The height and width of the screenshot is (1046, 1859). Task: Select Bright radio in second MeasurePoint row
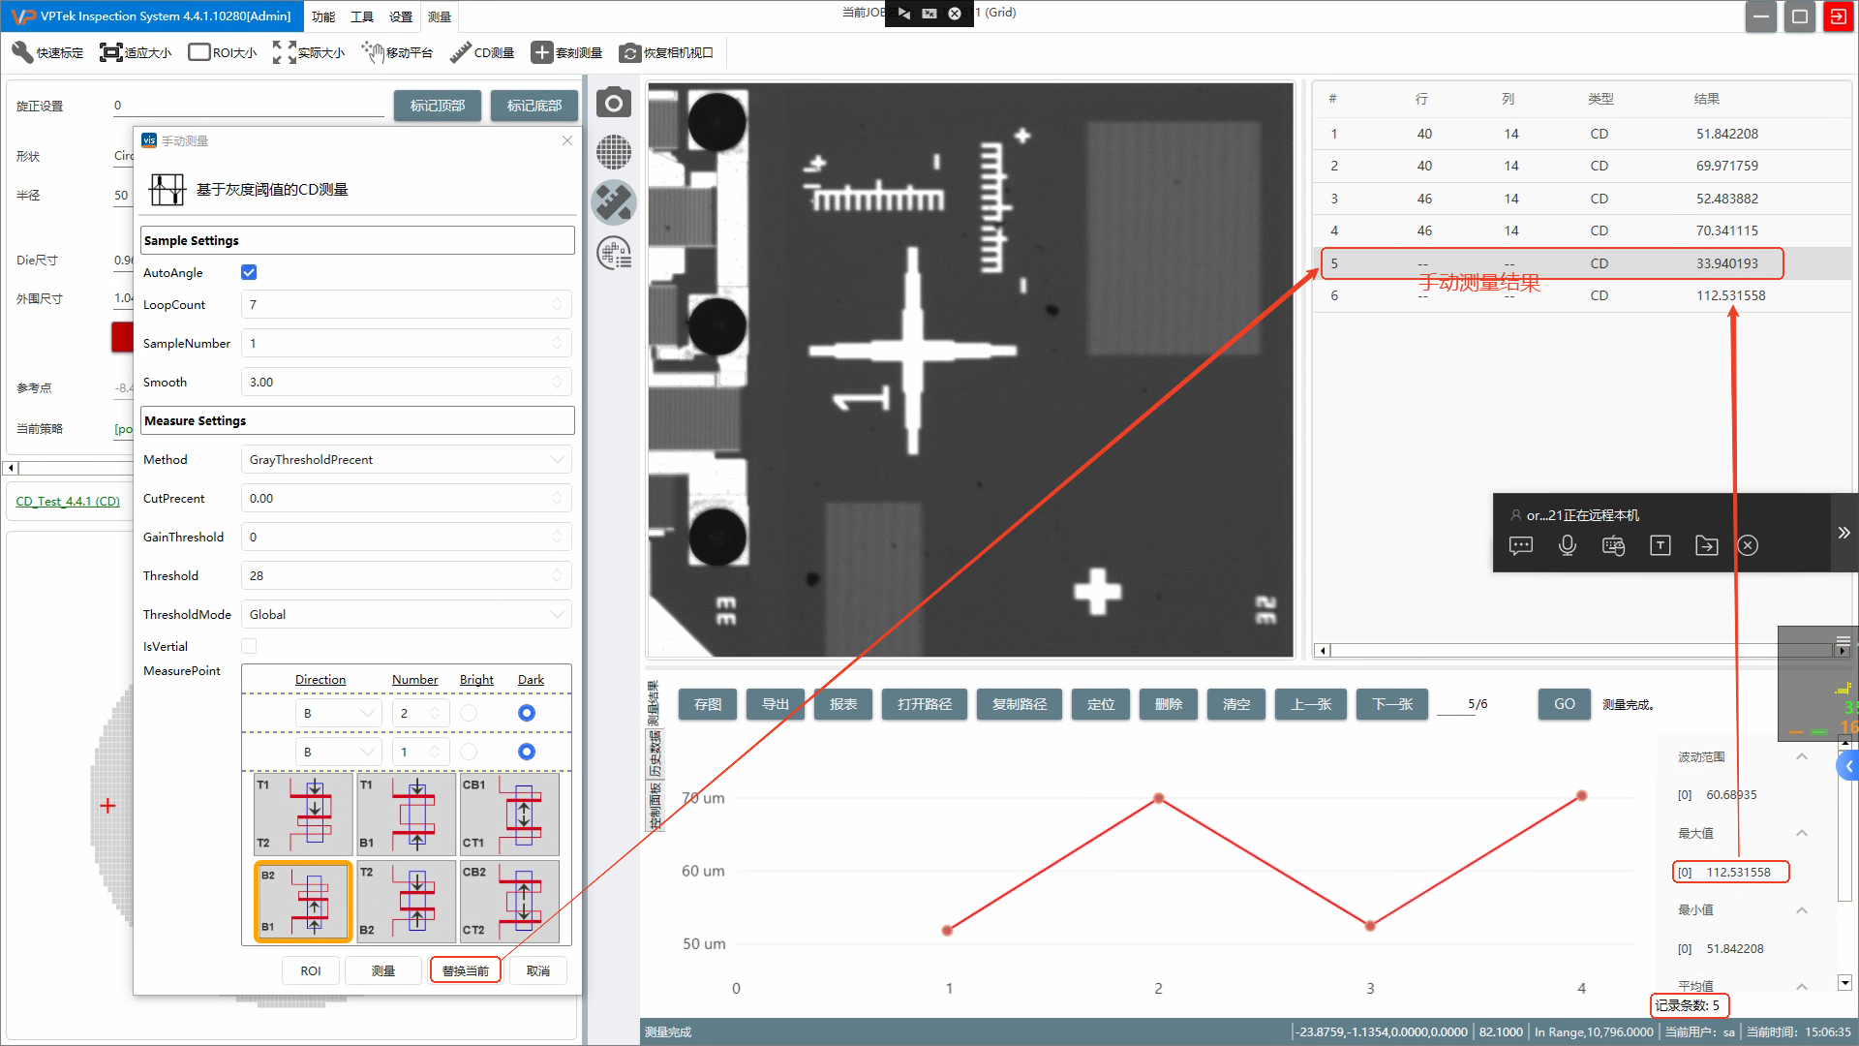[x=469, y=752]
